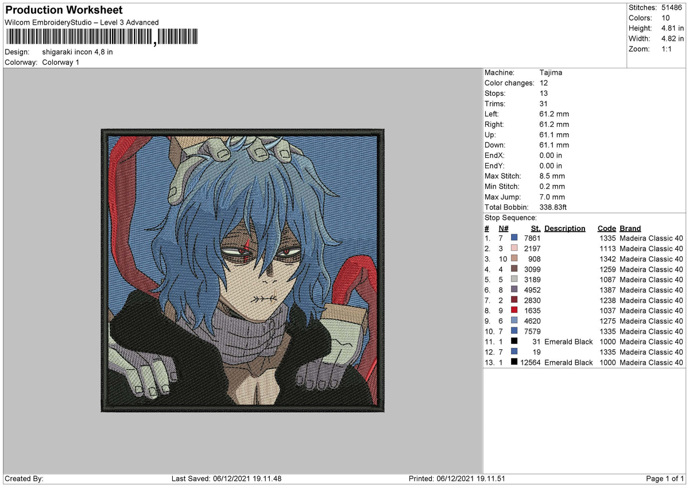Select the Madeira Classic 40 brand entry in row 1

coord(652,238)
